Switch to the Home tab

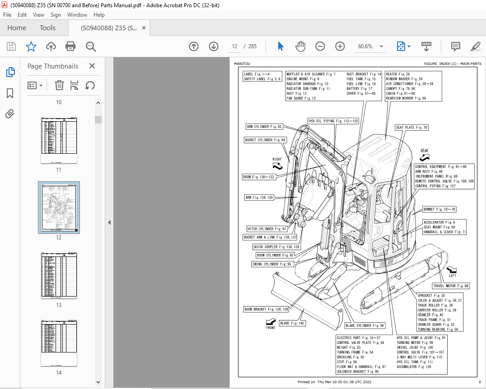point(17,28)
